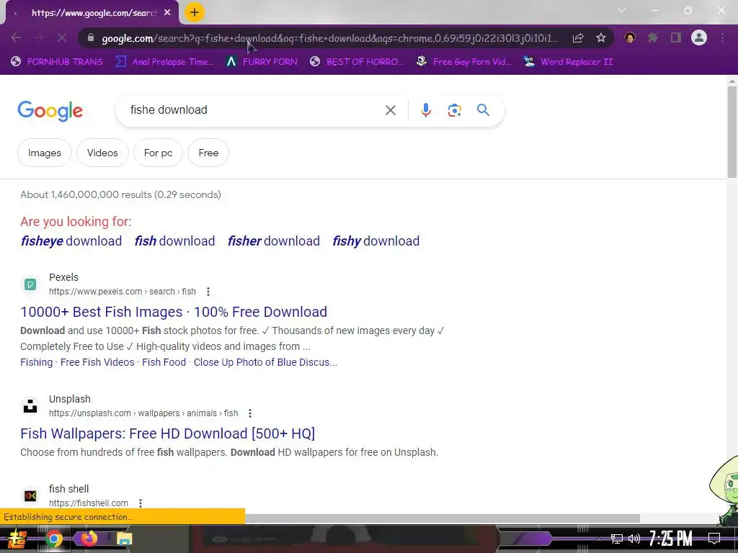738x553 pixels.
Task: Stop loading the current page
Action: click(x=62, y=37)
